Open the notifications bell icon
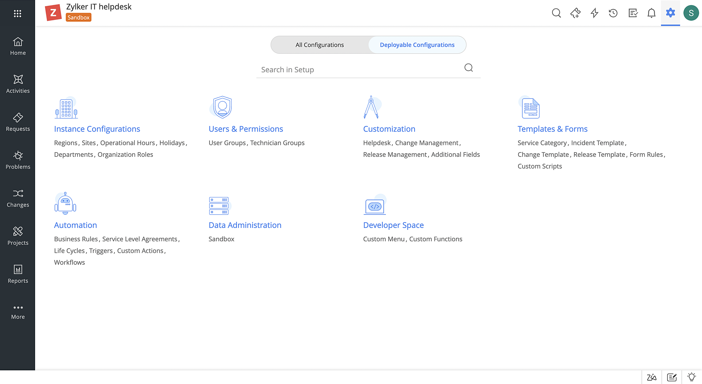 click(x=651, y=13)
